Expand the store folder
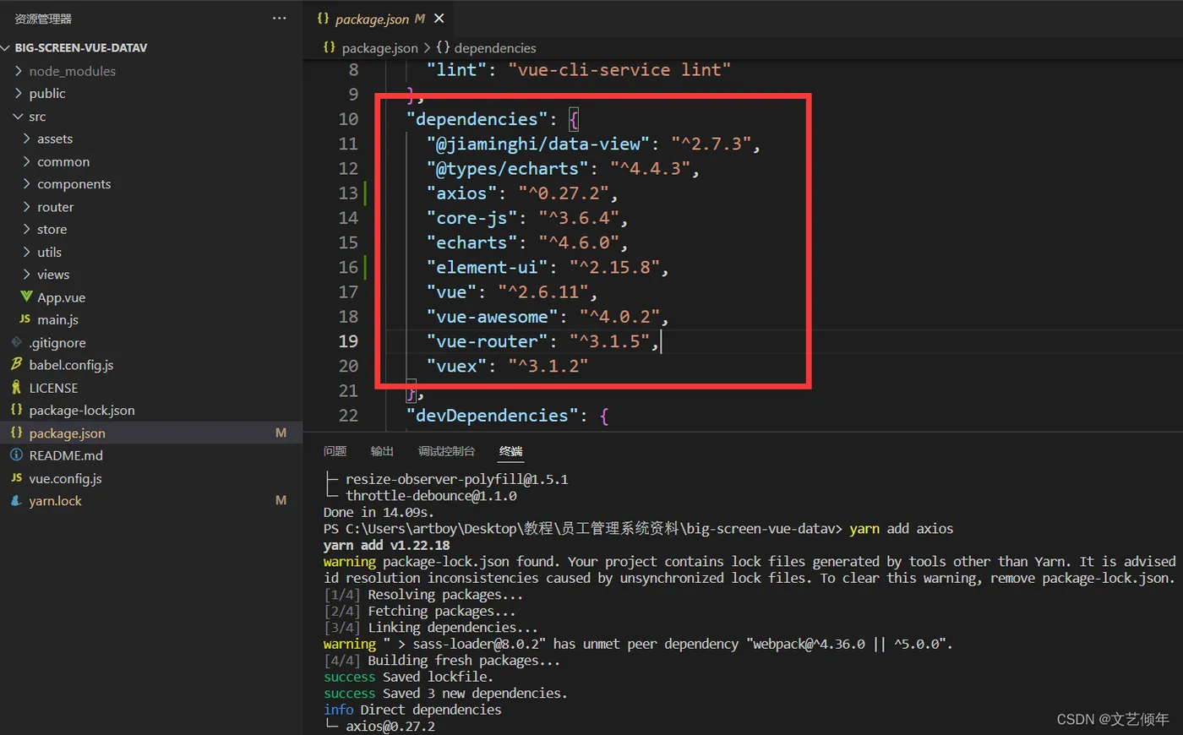Screen dimensions: 1183x735 pyautogui.click(x=27, y=229)
